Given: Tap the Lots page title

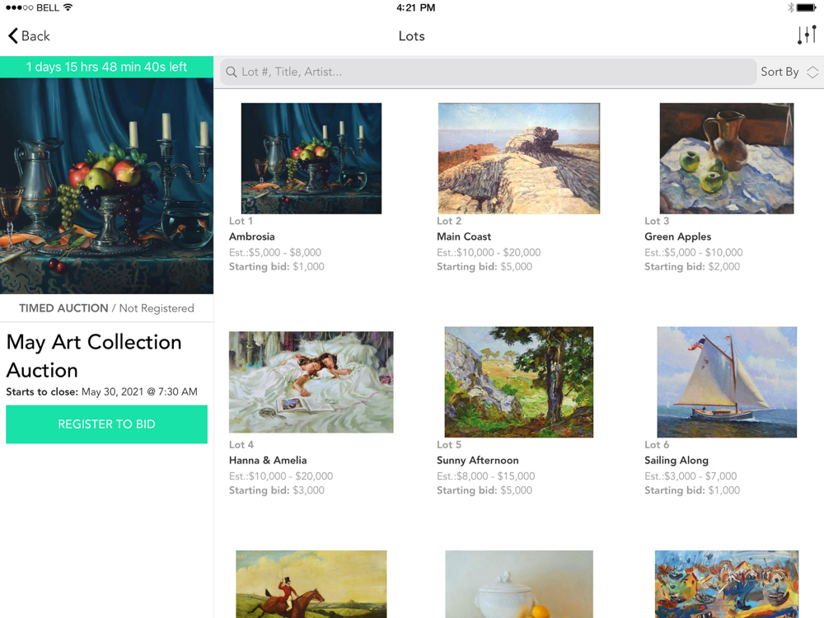Looking at the screenshot, I should coord(411,35).
